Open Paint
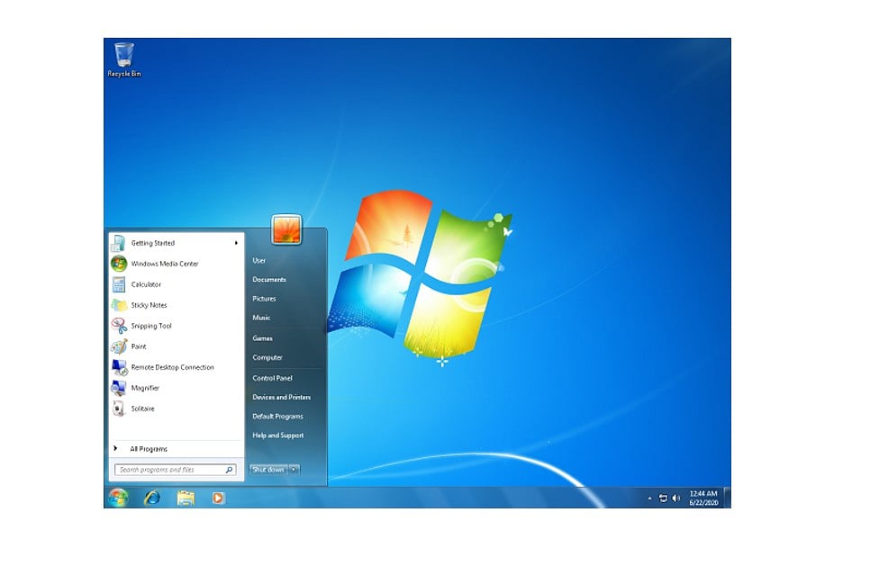Image resolution: width=879 pixels, height=575 pixels. click(x=138, y=346)
